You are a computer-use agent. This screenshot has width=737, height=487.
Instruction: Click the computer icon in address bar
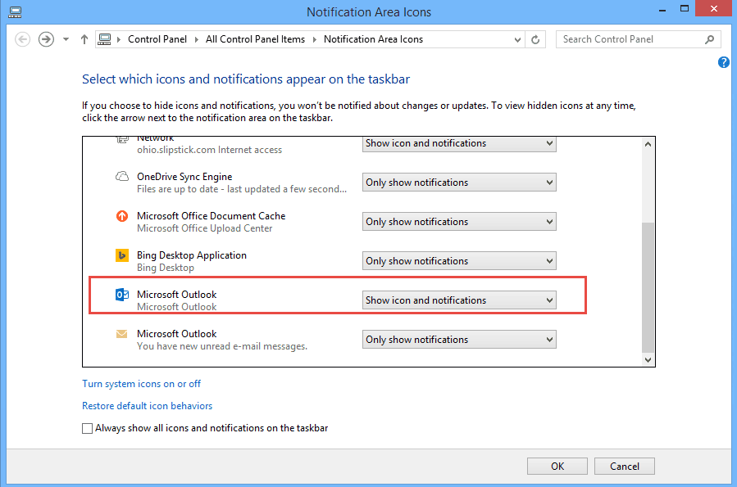click(x=104, y=39)
